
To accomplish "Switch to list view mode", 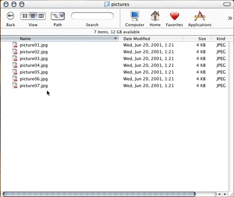I will 33,16.
